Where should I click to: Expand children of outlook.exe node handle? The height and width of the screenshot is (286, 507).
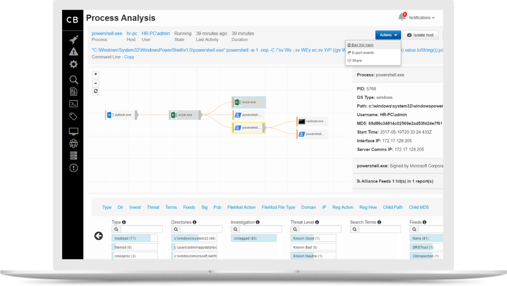(137, 115)
